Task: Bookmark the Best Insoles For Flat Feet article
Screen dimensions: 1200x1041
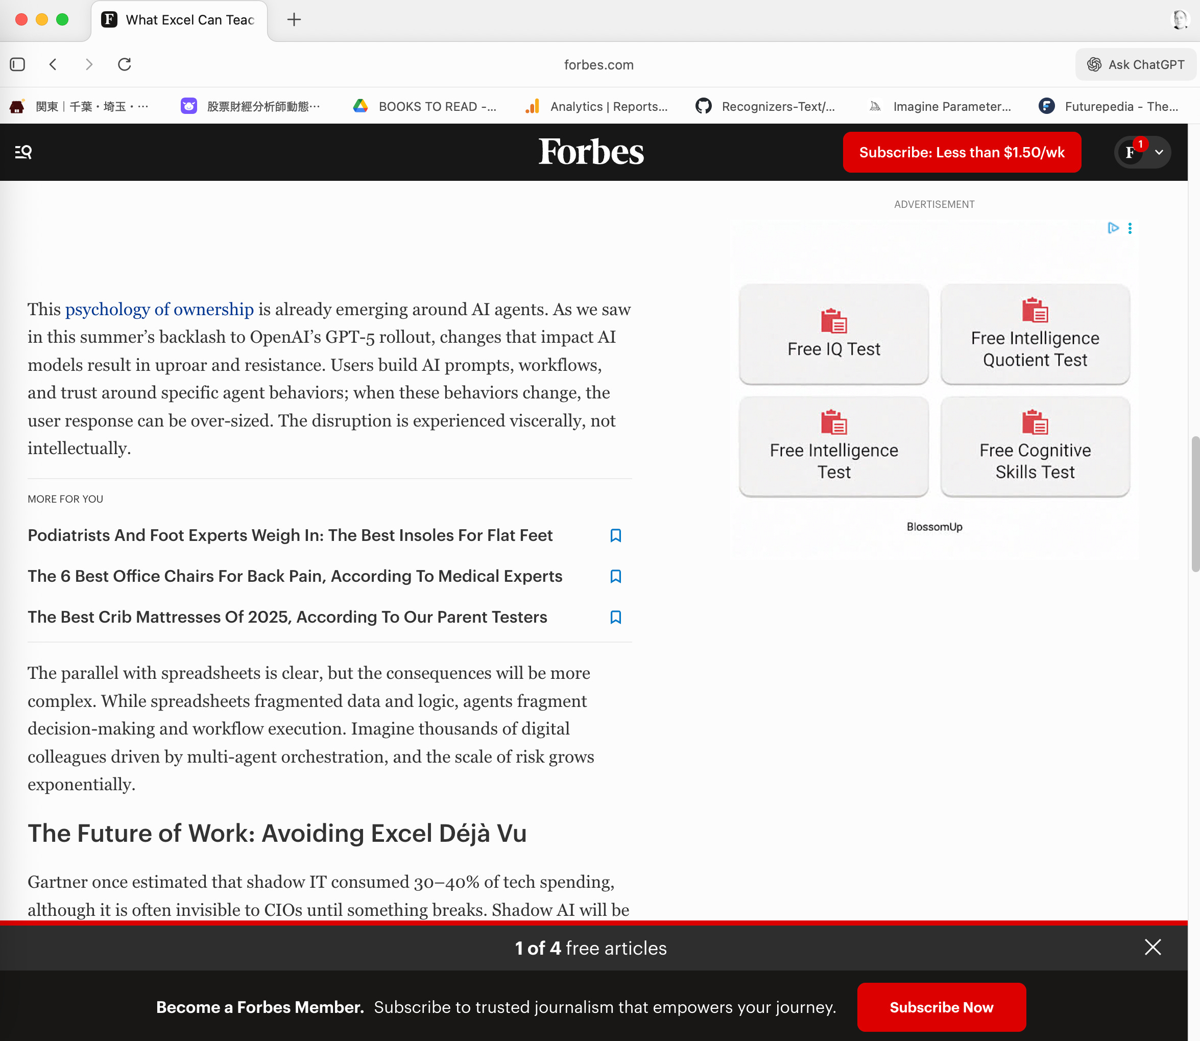Action: tap(616, 536)
